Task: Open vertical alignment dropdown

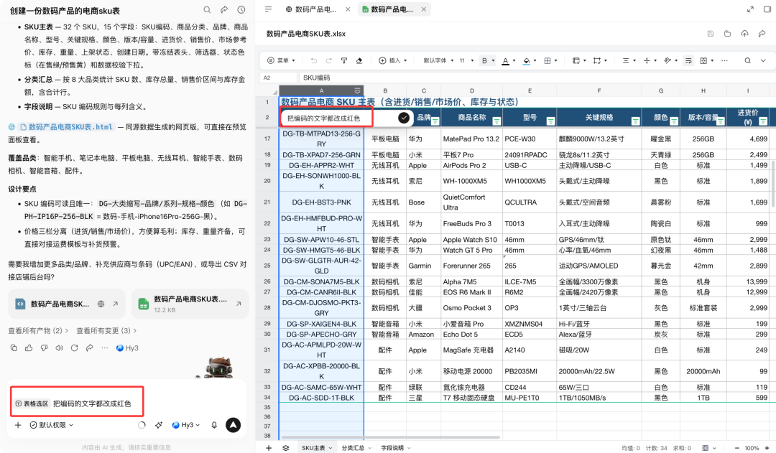Action: [x=650, y=60]
